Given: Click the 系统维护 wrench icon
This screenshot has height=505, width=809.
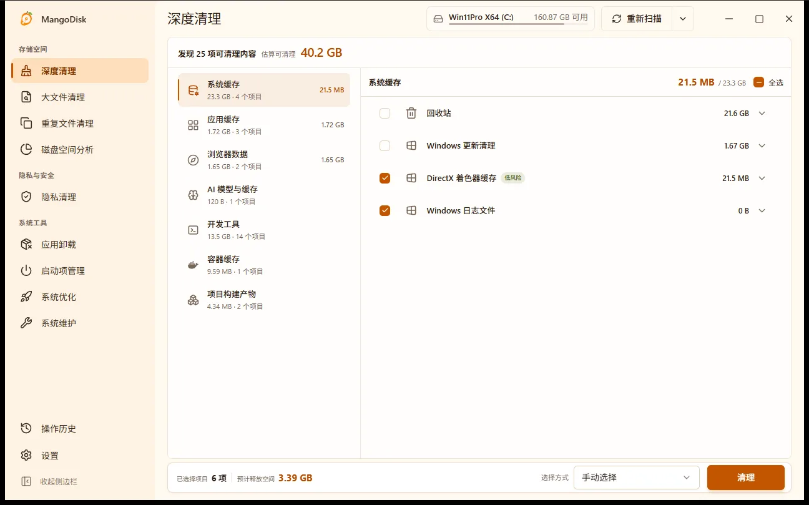Looking at the screenshot, I should pyautogui.click(x=26, y=323).
